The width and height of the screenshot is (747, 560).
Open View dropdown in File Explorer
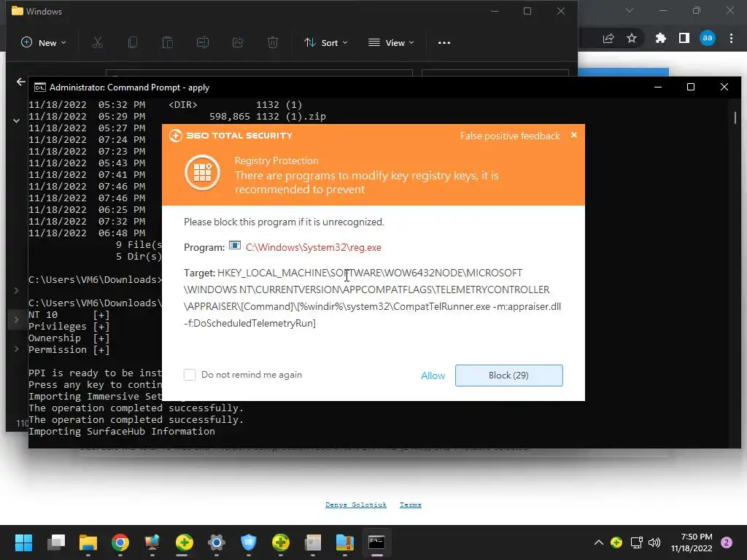pos(391,42)
